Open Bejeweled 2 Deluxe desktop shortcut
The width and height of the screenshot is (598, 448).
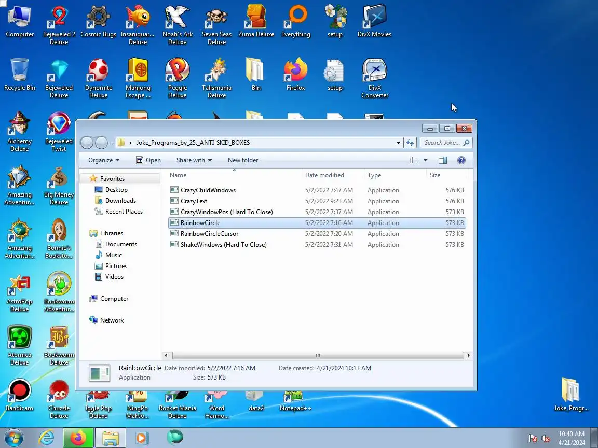(59, 24)
